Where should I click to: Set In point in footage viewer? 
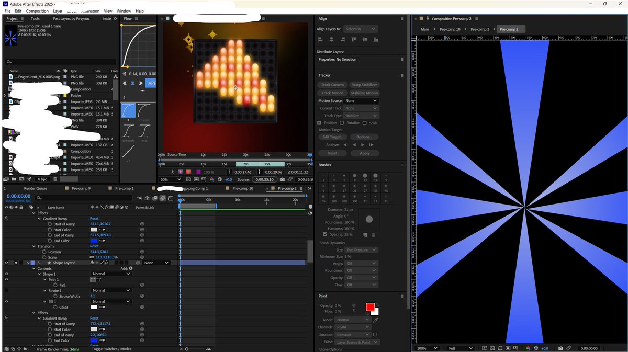[x=229, y=172]
